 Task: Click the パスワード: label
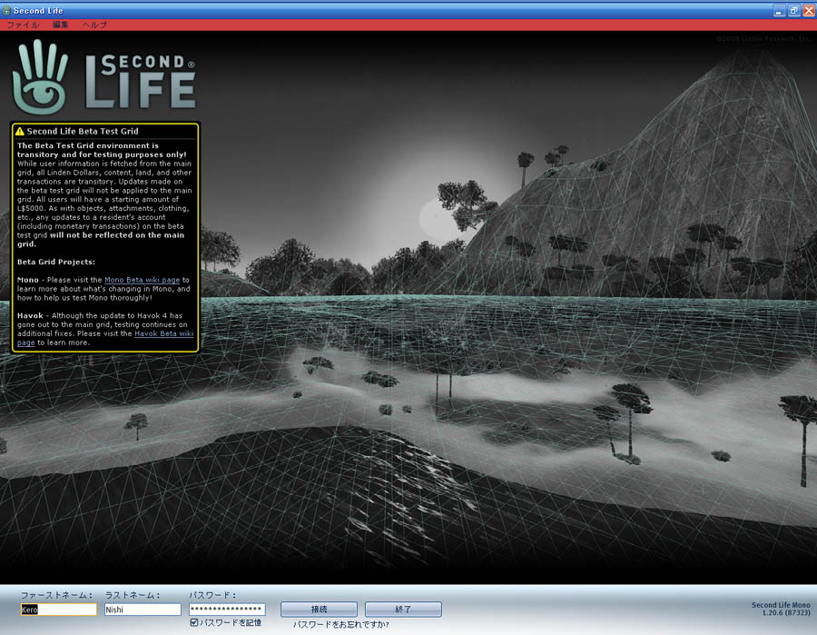point(212,595)
